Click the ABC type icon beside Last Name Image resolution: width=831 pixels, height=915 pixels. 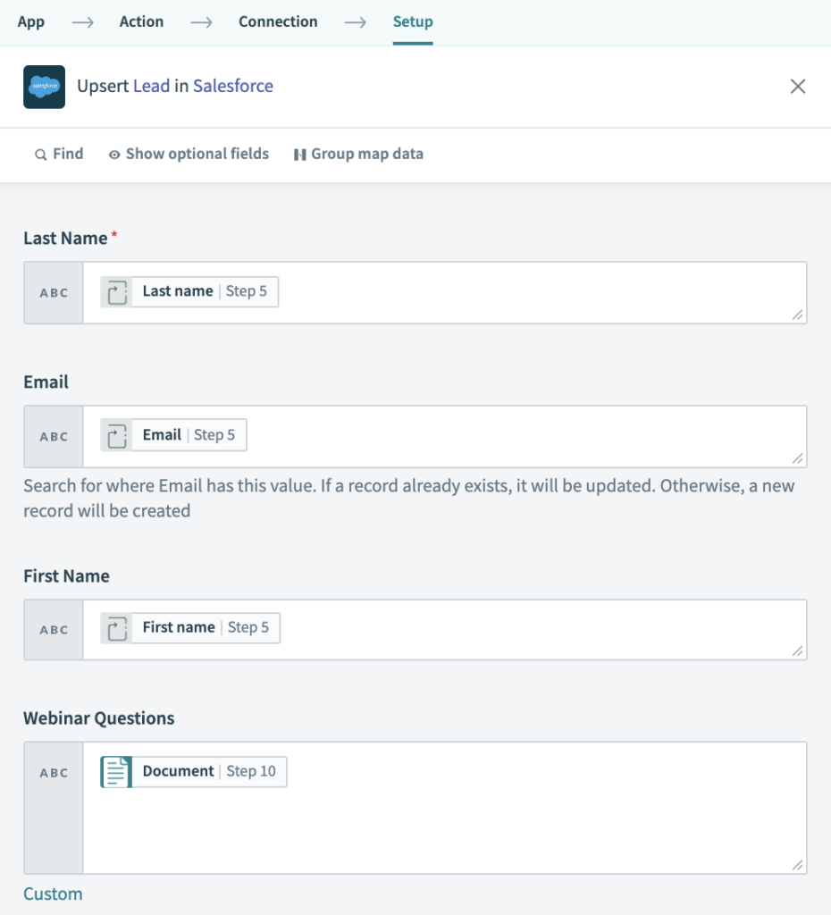52,291
